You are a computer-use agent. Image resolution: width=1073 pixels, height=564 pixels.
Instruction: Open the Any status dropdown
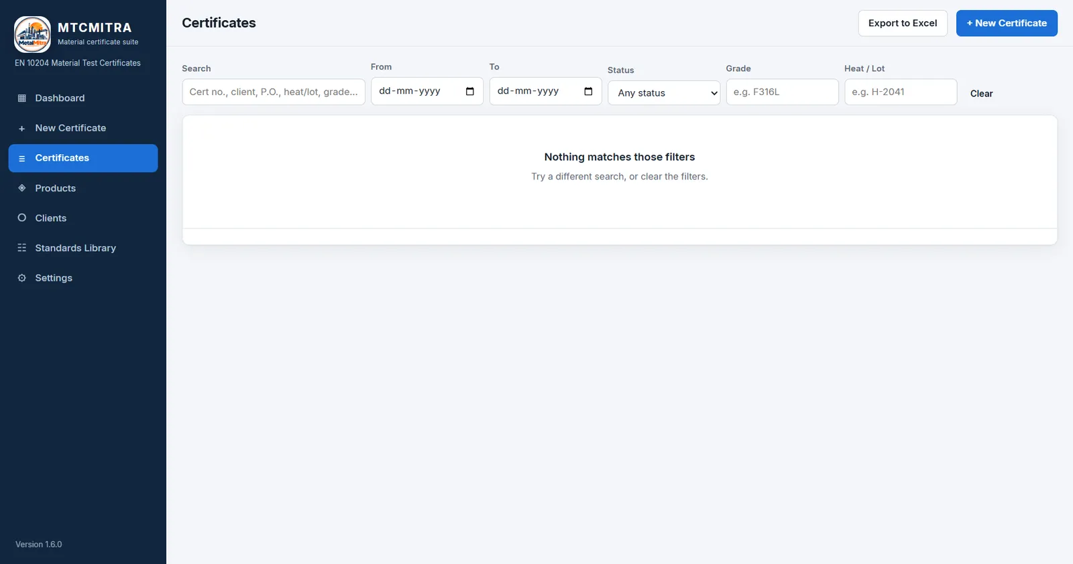click(x=664, y=93)
